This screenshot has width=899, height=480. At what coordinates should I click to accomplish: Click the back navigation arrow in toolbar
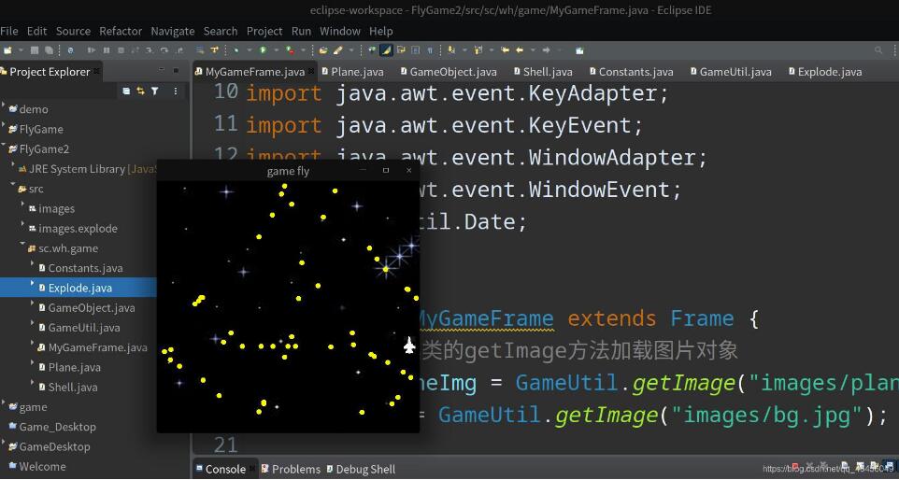tap(520, 50)
